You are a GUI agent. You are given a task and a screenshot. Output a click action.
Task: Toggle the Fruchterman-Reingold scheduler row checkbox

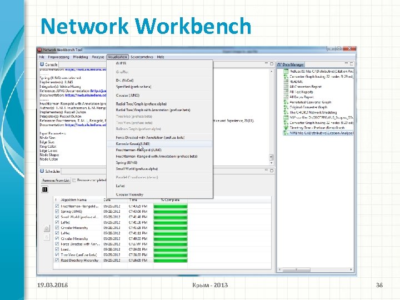(57, 206)
